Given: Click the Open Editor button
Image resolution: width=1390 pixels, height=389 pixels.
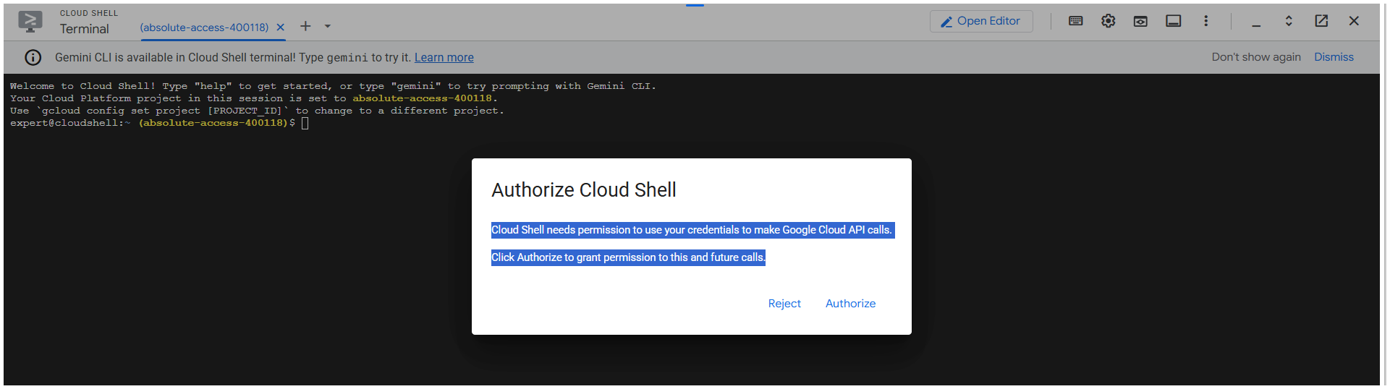Looking at the screenshot, I should [x=981, y=21].
